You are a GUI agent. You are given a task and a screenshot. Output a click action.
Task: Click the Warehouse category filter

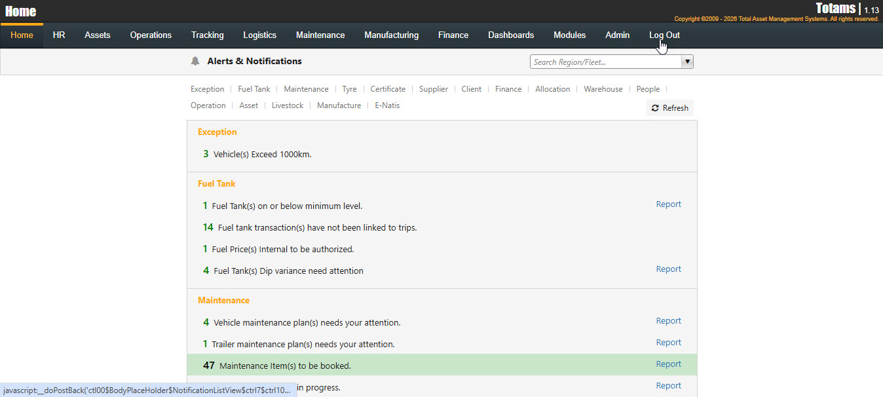coord(603,89)
